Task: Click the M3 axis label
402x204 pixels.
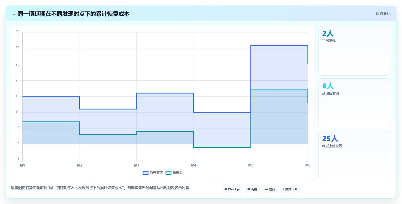Action: 137,165
